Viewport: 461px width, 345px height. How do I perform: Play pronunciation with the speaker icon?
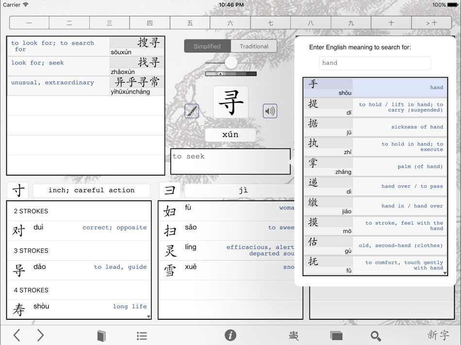pyautogui.click(x=270, y=111)
